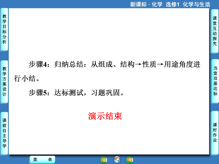Switch to 当堂双基达标 tab
The width and height of the screenshot is (219, 164).
[x=215, y=81]
